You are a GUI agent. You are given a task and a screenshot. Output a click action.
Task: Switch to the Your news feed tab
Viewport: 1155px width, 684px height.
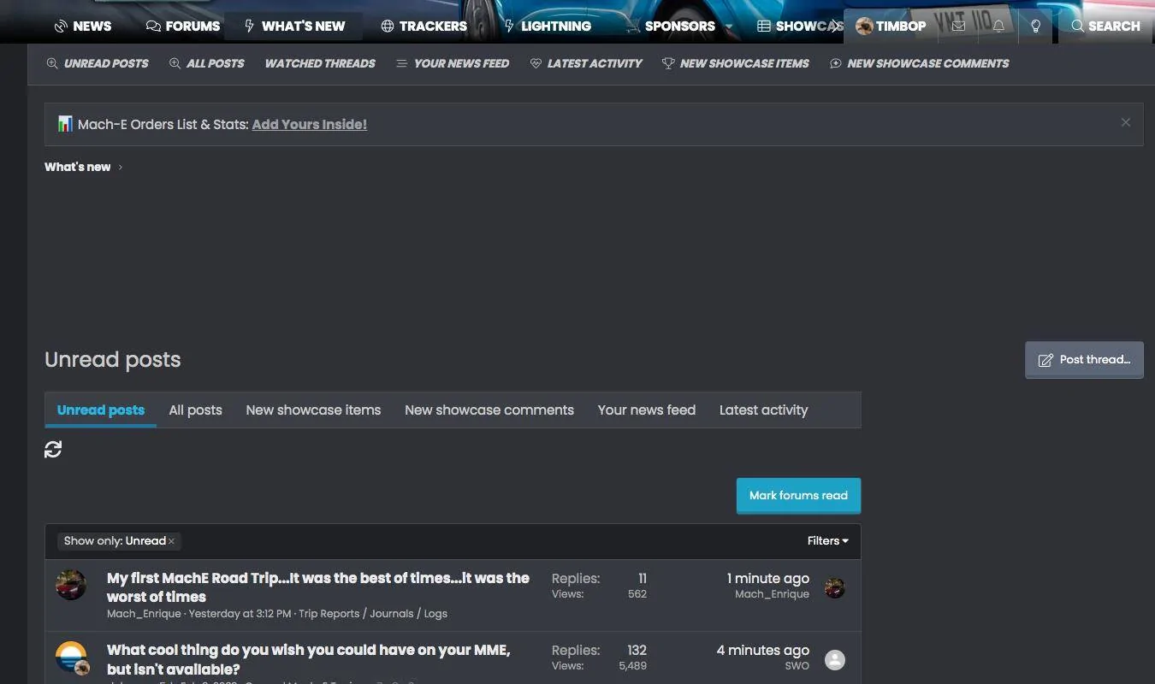tap(647, 410)
